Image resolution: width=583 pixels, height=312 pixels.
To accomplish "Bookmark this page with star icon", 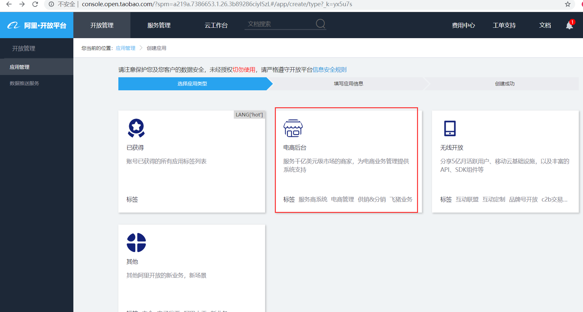I will pos(568,4).
